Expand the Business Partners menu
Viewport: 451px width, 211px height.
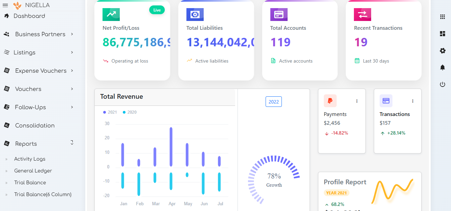coord(40,34)
